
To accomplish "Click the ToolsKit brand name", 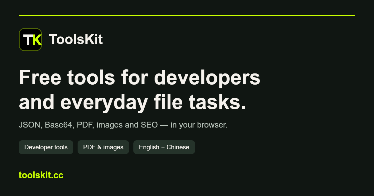I will click(76, 40).
